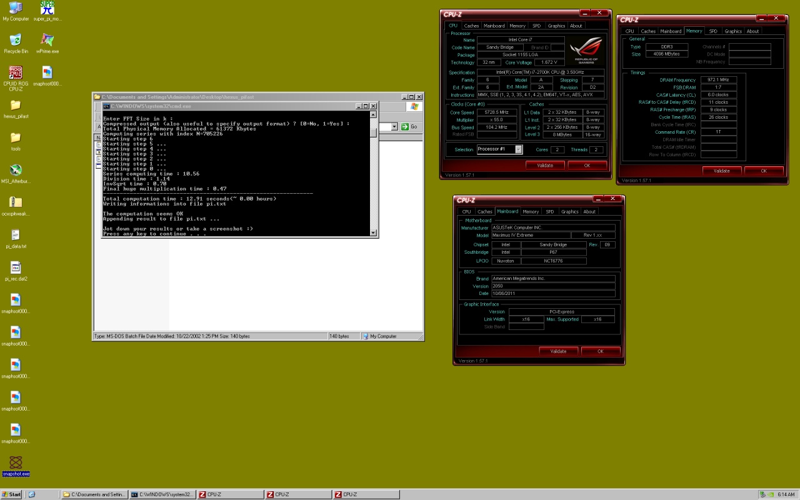Click OK in the Mainboard CPU-Z window
This screenshot has height=500, width=800.
point(600,351)
